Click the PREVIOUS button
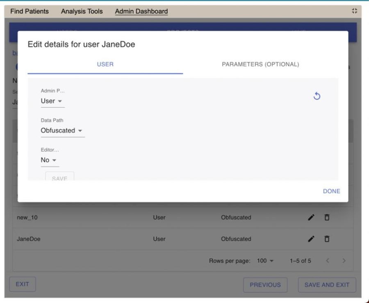Viewport: 369px width, 303px height. click(x=265, y=285)
